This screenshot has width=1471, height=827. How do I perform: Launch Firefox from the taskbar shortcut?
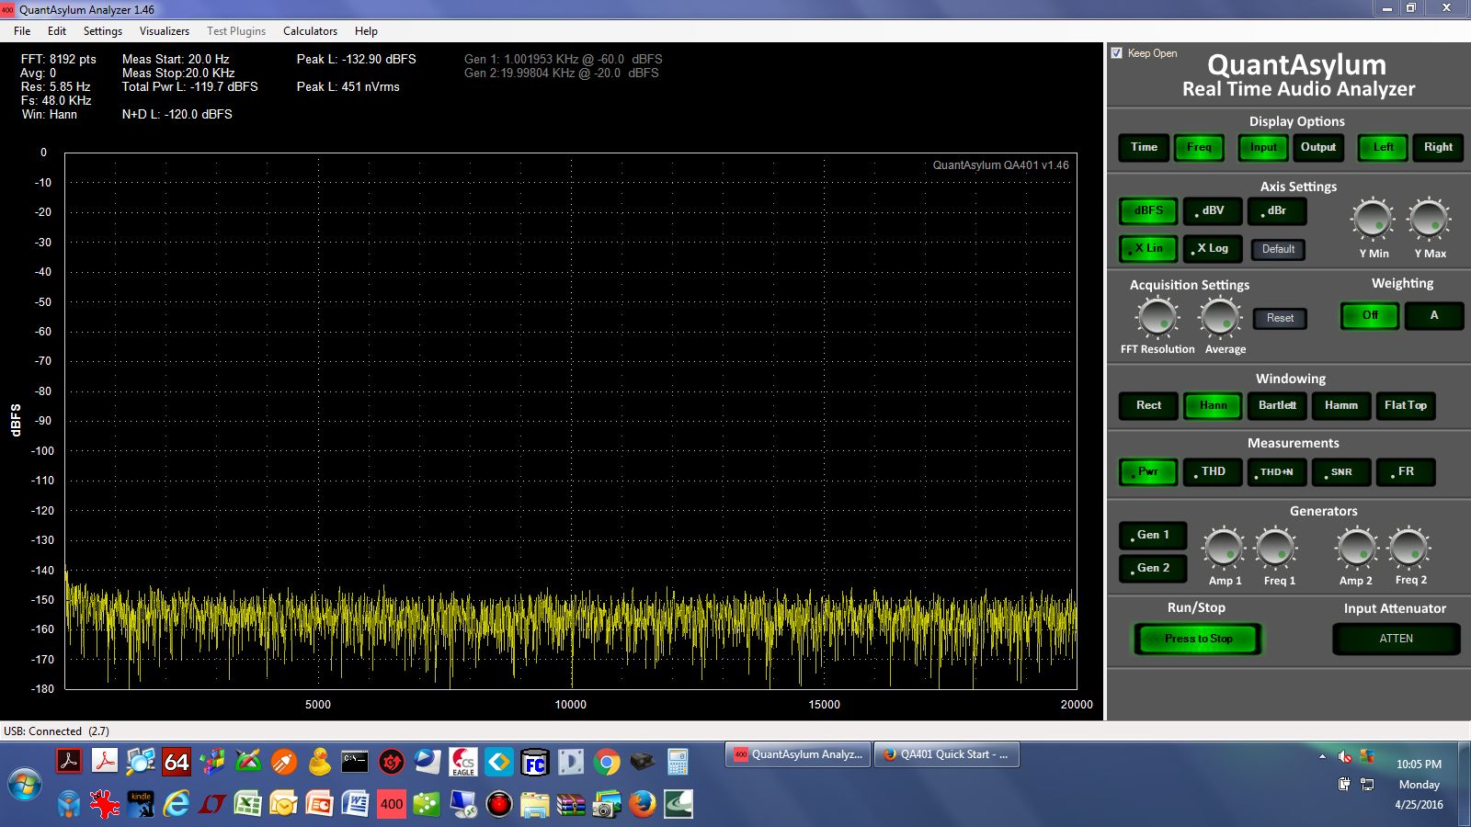643,805
